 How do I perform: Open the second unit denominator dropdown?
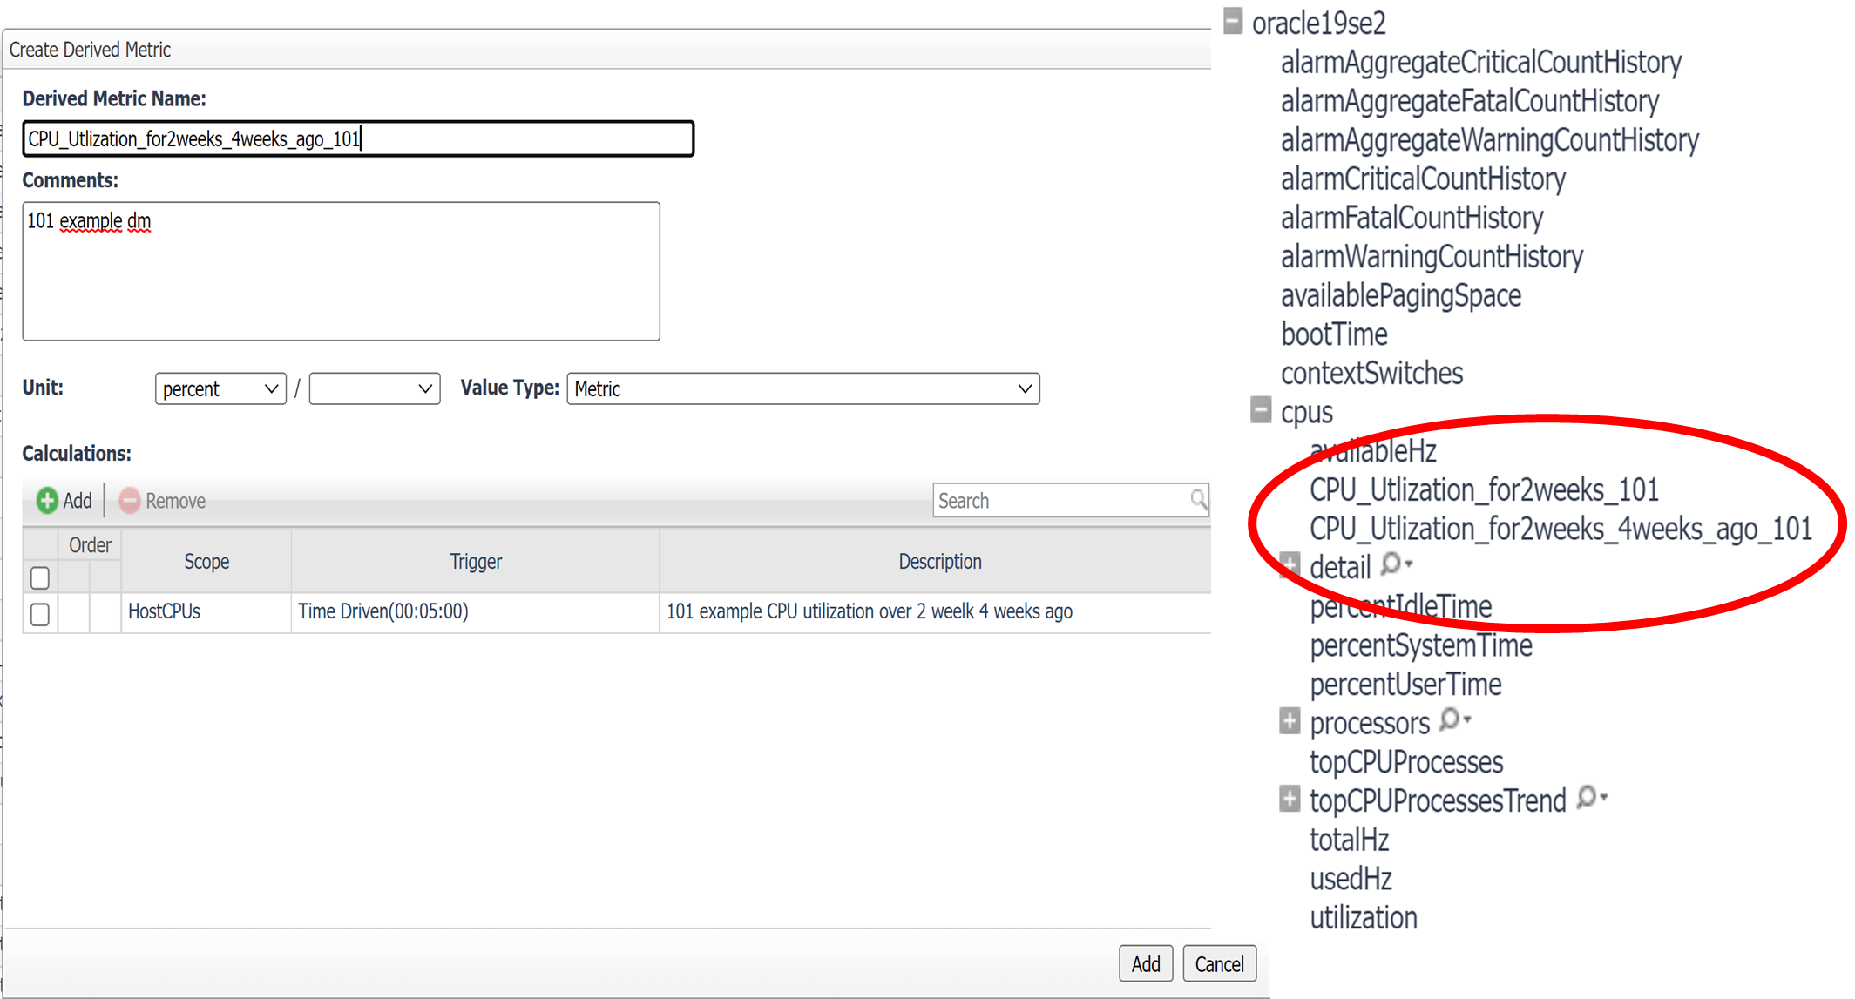374,388
